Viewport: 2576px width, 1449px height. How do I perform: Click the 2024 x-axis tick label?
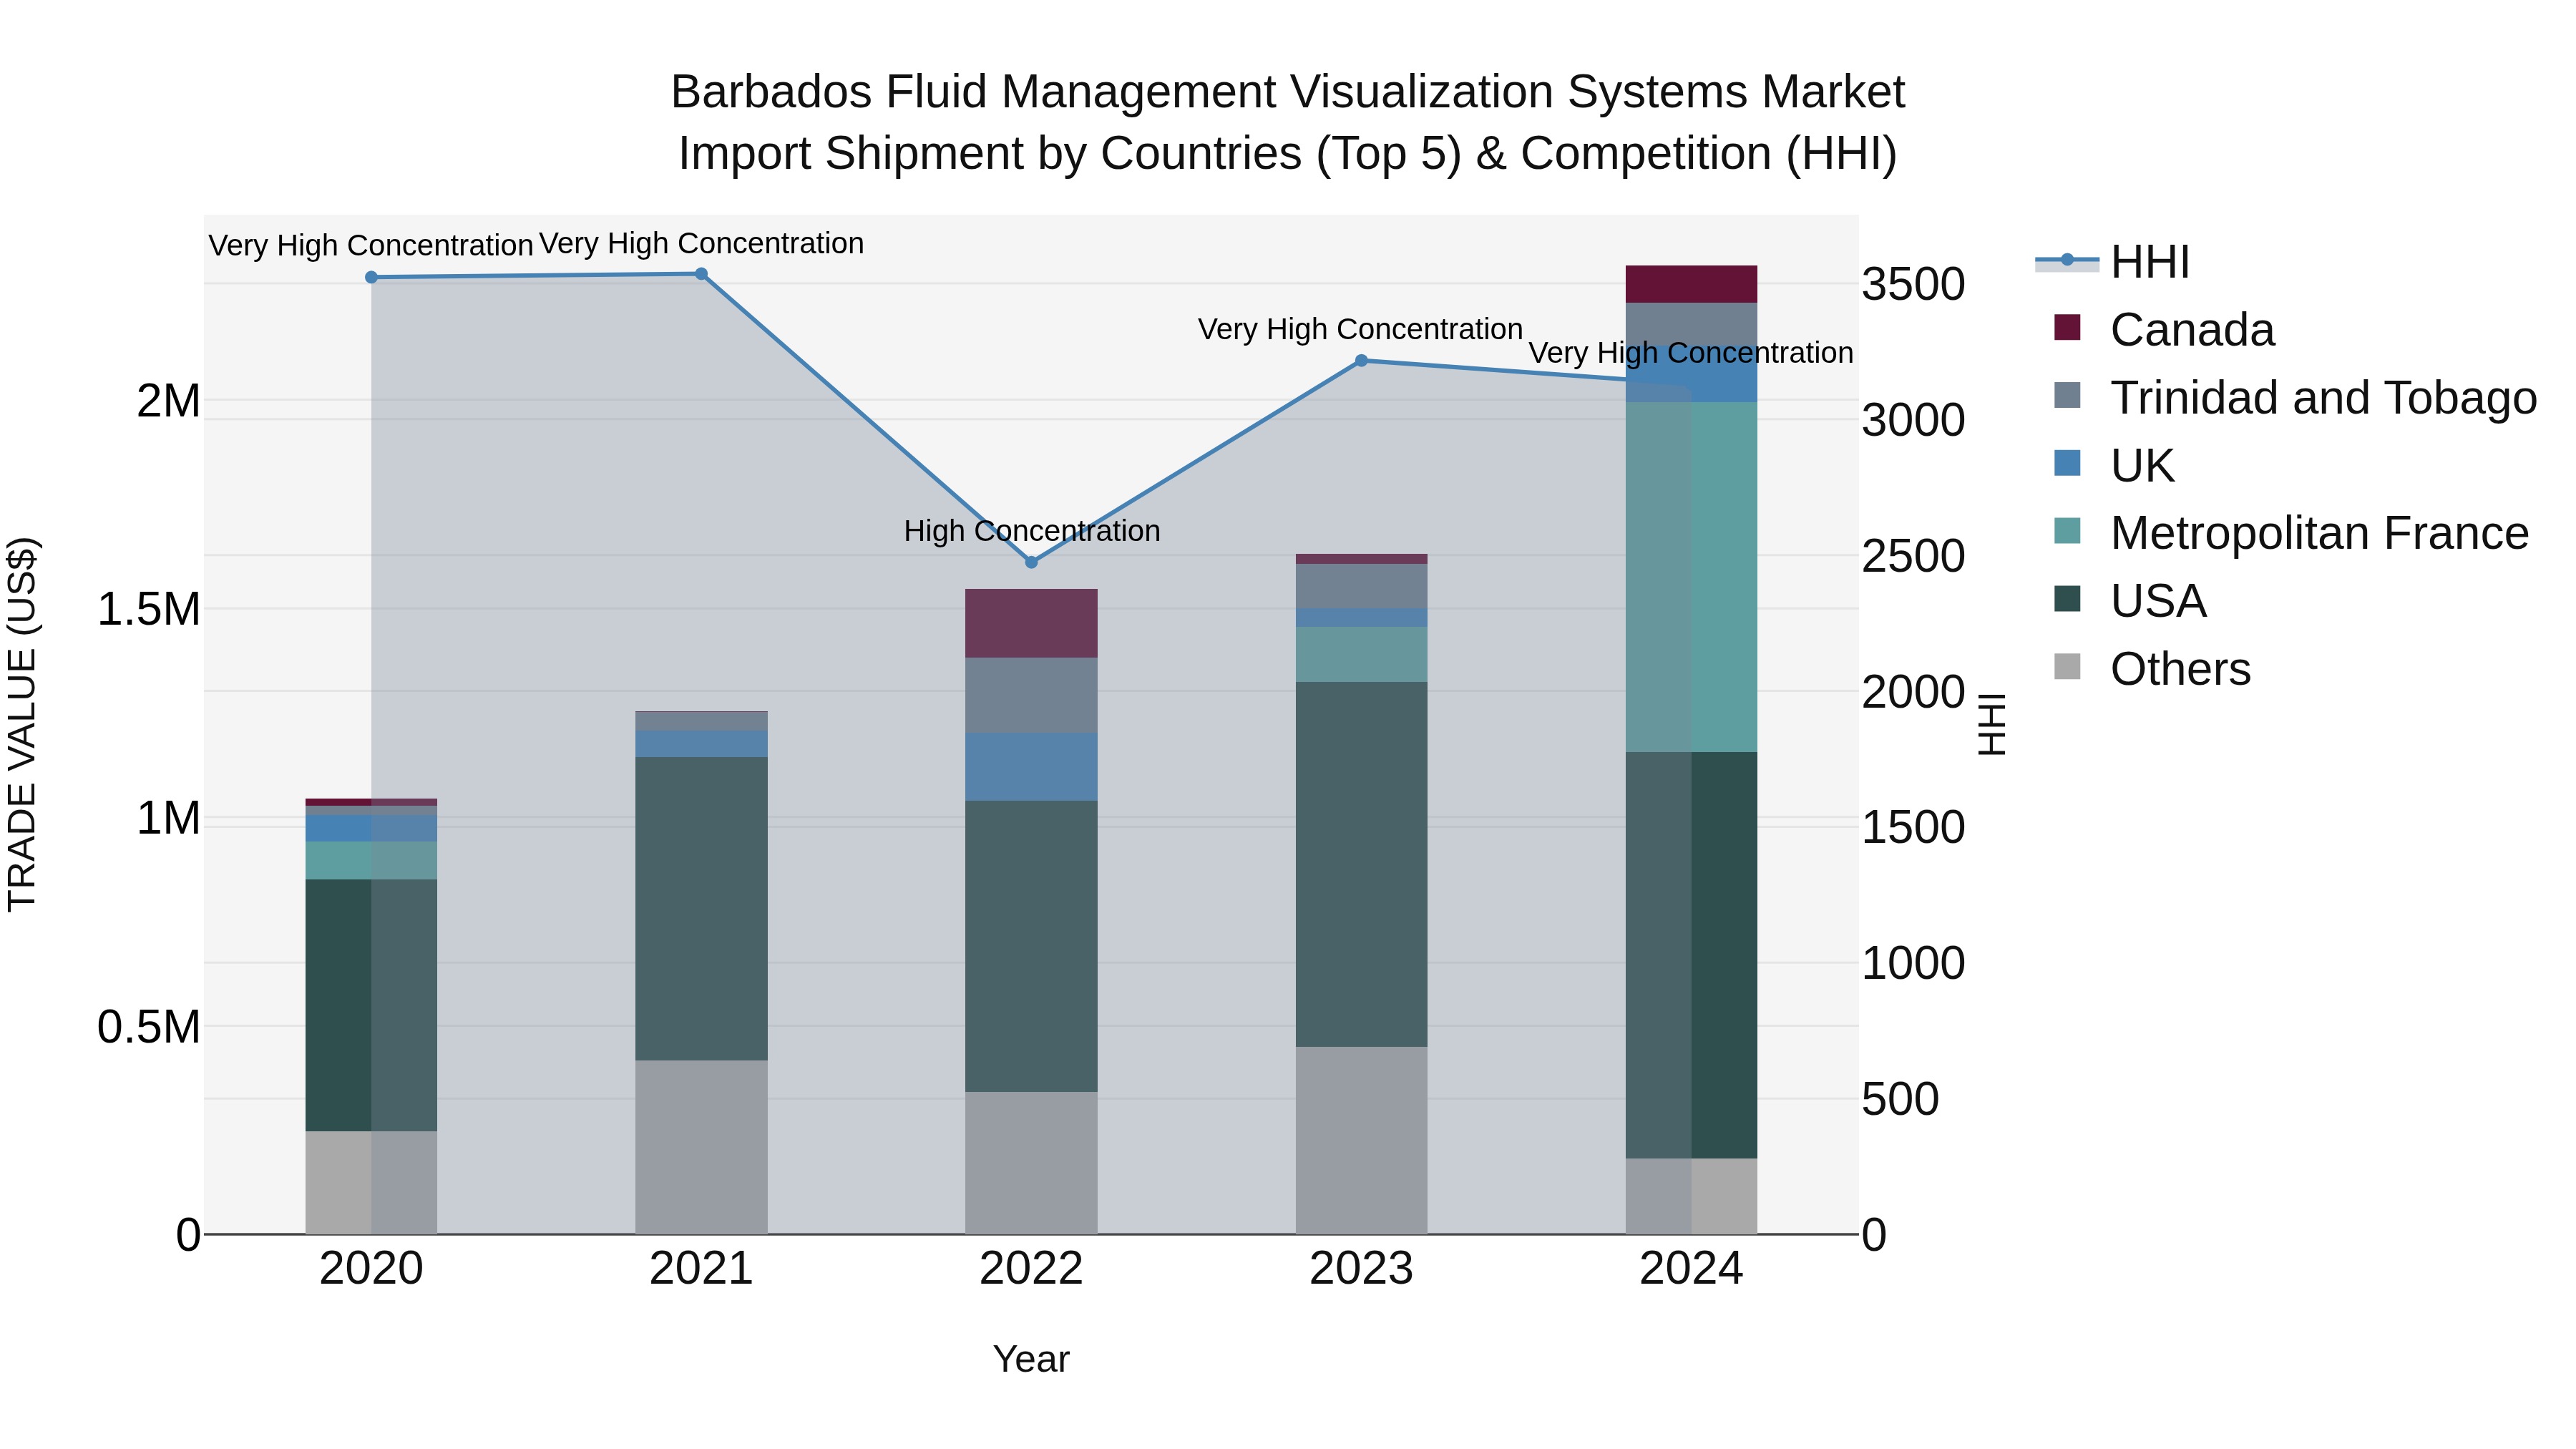[x=1691, y=1269]
